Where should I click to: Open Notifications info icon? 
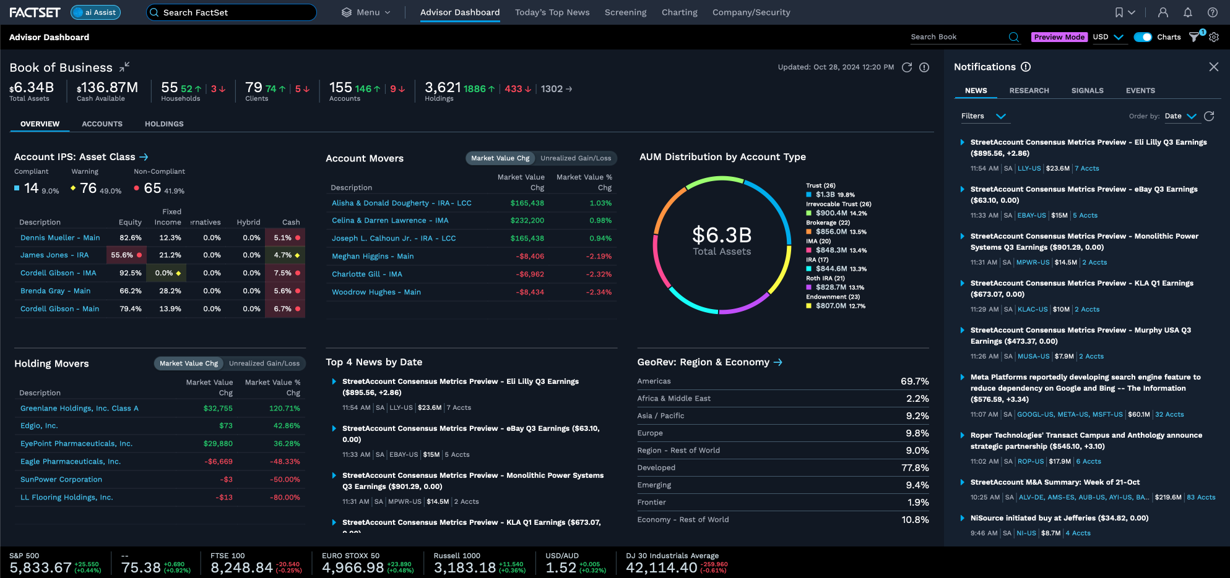click(1026, 67)
